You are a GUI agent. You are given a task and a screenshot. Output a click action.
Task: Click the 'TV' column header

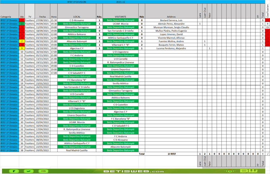click(x=30, y=11)
